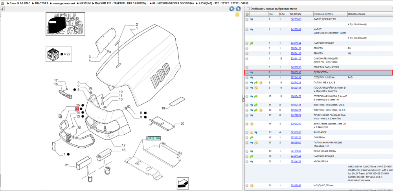Click box icon for part 12574211
This screenshot has height=191, width=393.
pos(261,82)
